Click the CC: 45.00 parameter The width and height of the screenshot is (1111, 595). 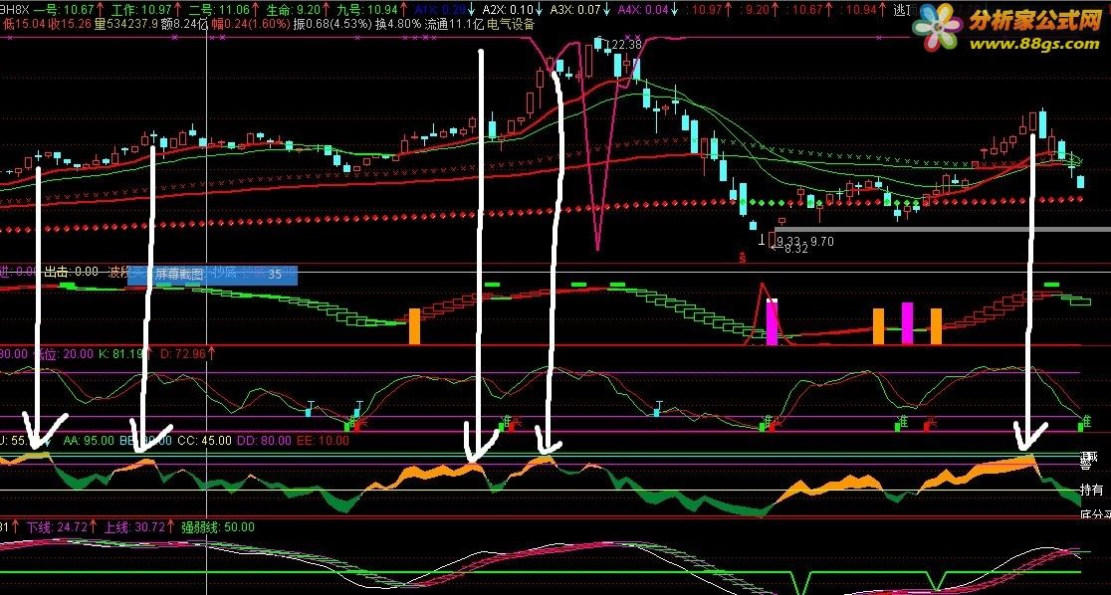point(204,440)
